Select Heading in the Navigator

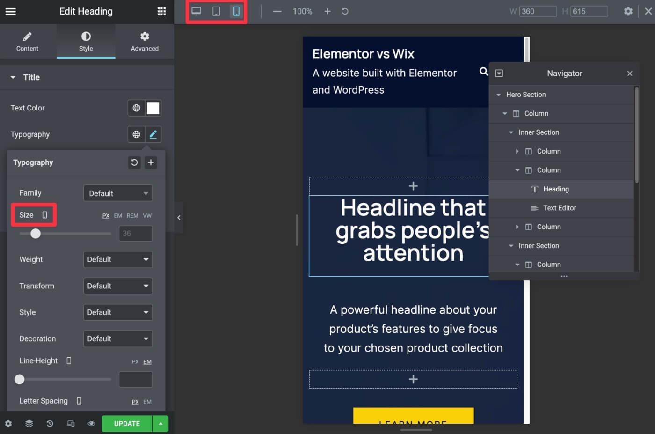(x=561, y=189)
